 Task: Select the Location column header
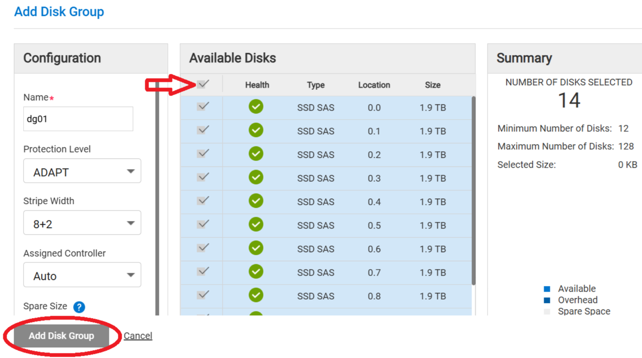coord(374,85)
